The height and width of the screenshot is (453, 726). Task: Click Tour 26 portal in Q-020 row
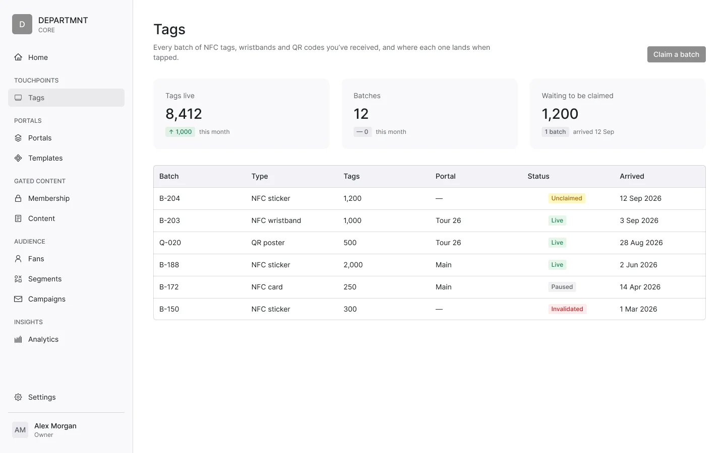tap(448, 243)
